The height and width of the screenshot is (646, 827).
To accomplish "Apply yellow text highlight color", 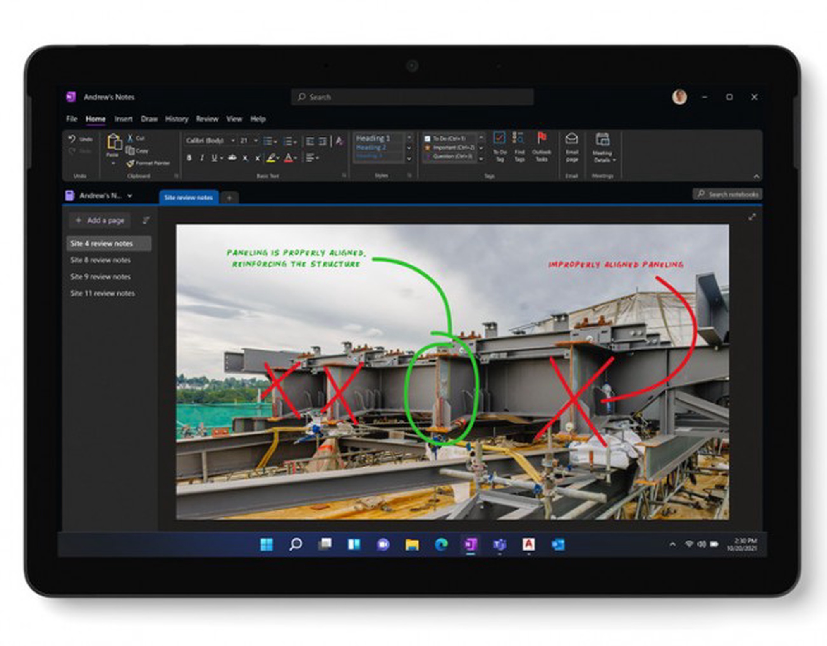I will pos(270,158).
